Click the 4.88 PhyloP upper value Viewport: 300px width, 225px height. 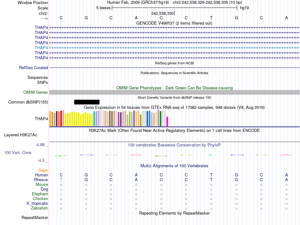(x=40, y=145)
